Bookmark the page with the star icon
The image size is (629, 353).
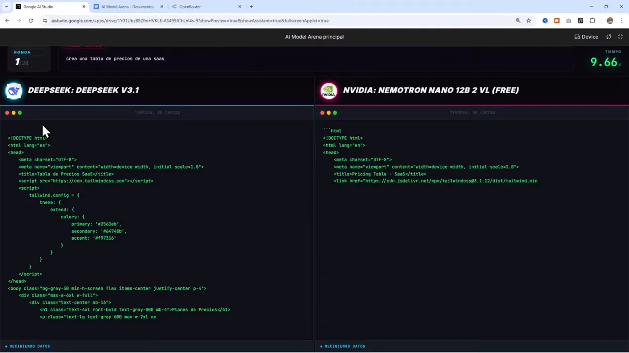(528, 21)
